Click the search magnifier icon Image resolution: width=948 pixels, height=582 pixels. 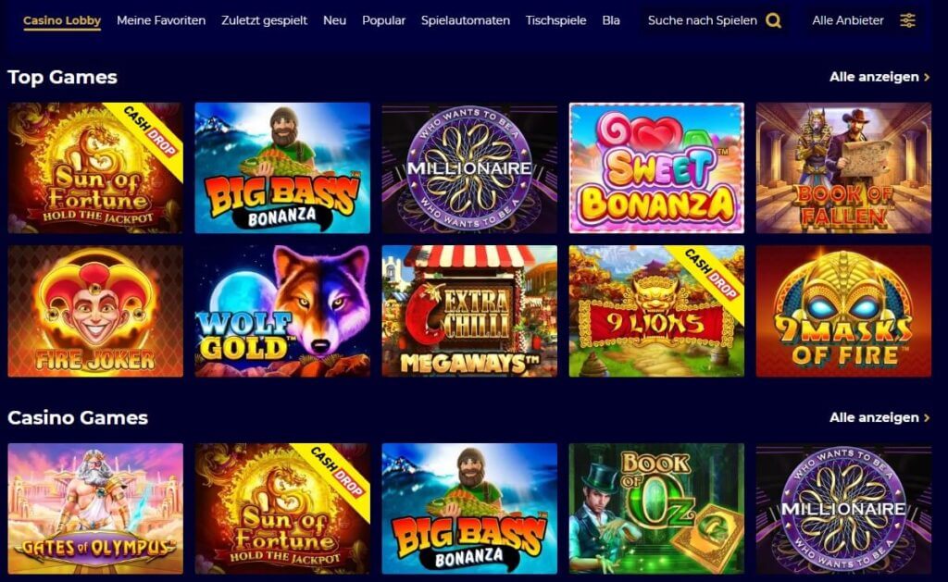point(773,20)
